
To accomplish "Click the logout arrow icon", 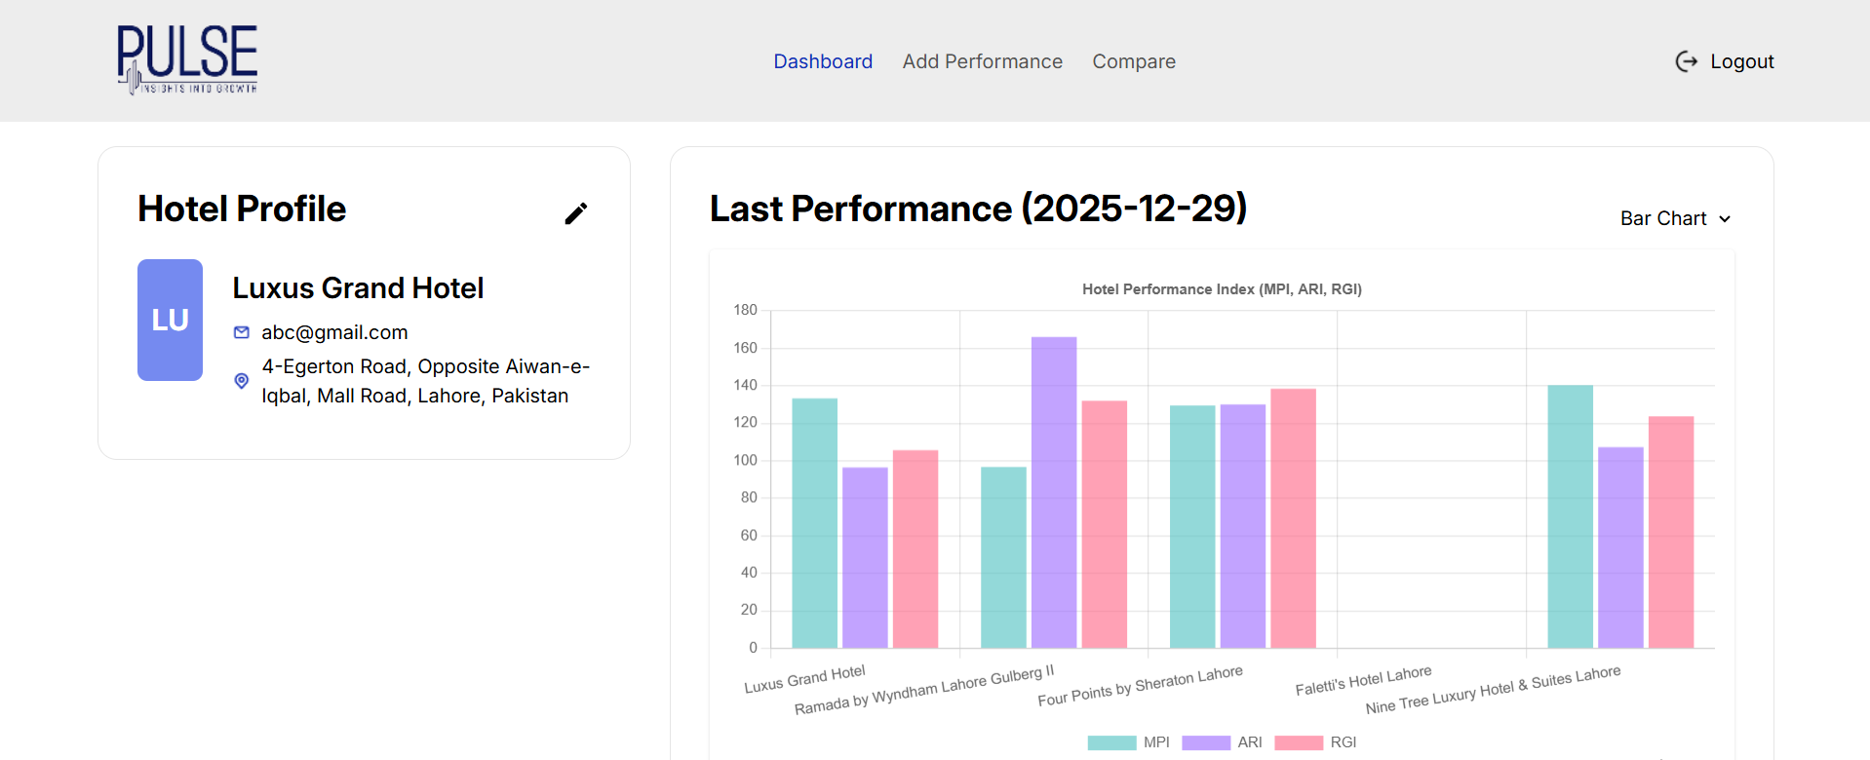I will point(1686,61).
